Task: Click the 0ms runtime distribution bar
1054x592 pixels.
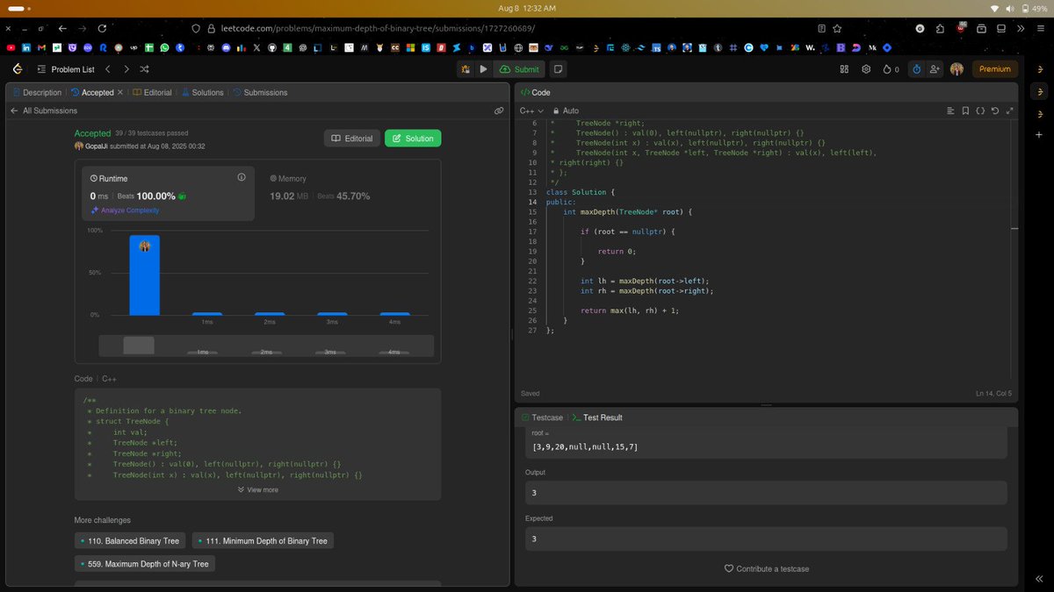Action: pyautogui.click(x=145, y=275)
